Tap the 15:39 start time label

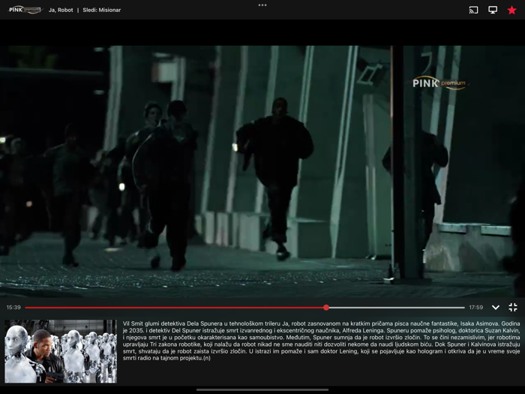pos(13,307)
